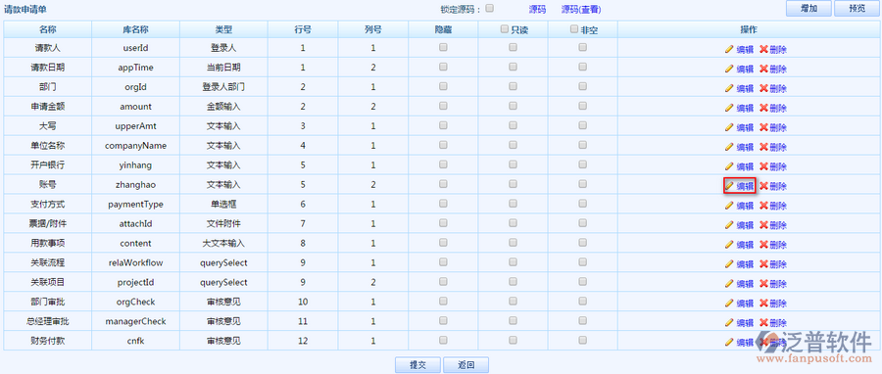Screen dimensions: 882x374
Task: Open the 源码 link
Action: pos(538,9)
